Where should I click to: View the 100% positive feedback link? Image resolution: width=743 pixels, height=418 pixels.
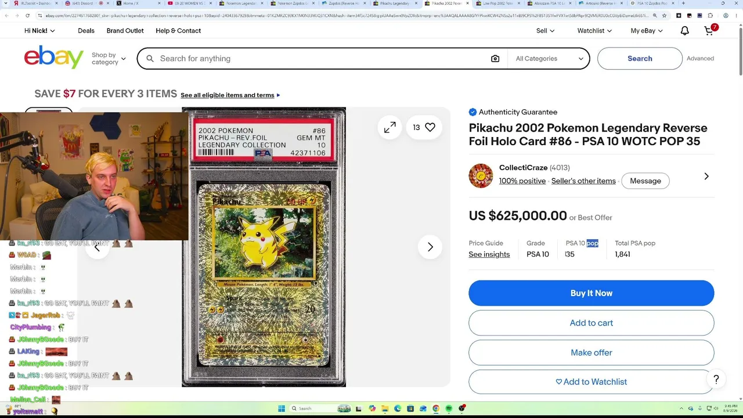click(x=522, y=181)
